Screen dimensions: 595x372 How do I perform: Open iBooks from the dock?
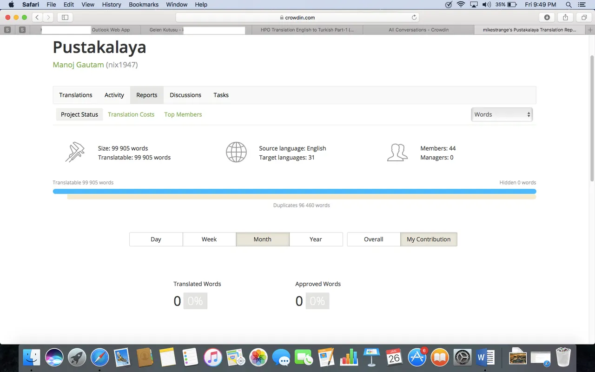click(x=440, y=357)
